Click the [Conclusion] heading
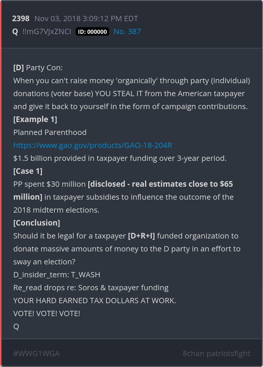Screen dimensions: 263x367 37,223
